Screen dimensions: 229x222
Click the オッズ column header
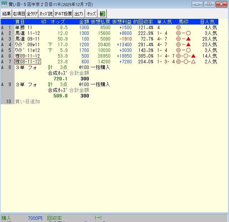(58, 22)
